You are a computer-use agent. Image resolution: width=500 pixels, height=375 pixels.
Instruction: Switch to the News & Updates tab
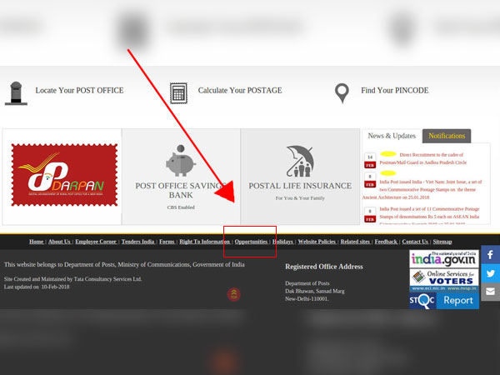click(392, 136)
